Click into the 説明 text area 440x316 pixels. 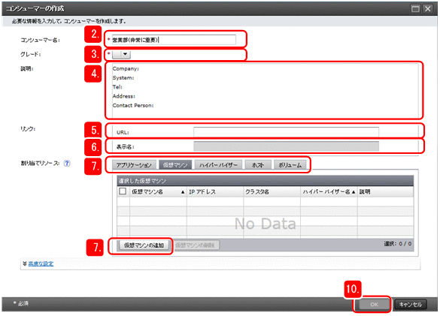pos(266,90)
